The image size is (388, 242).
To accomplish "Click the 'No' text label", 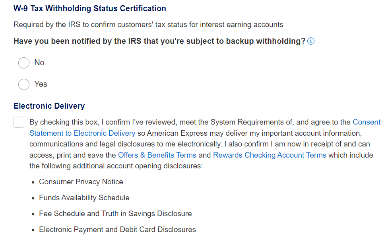I will [39, 63].
